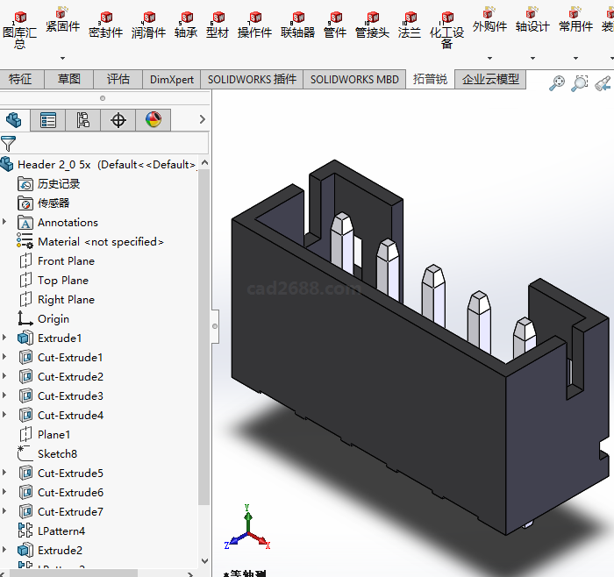This screenshot has width=614, height=577.
Task: Expand the manager tabs chevron arrow
Action: [203, 119]
